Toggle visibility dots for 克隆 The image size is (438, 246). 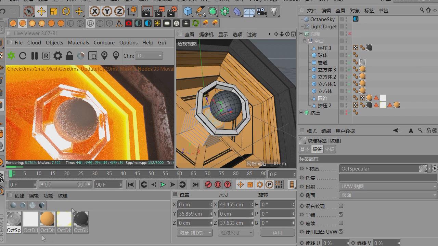[346, 34]
